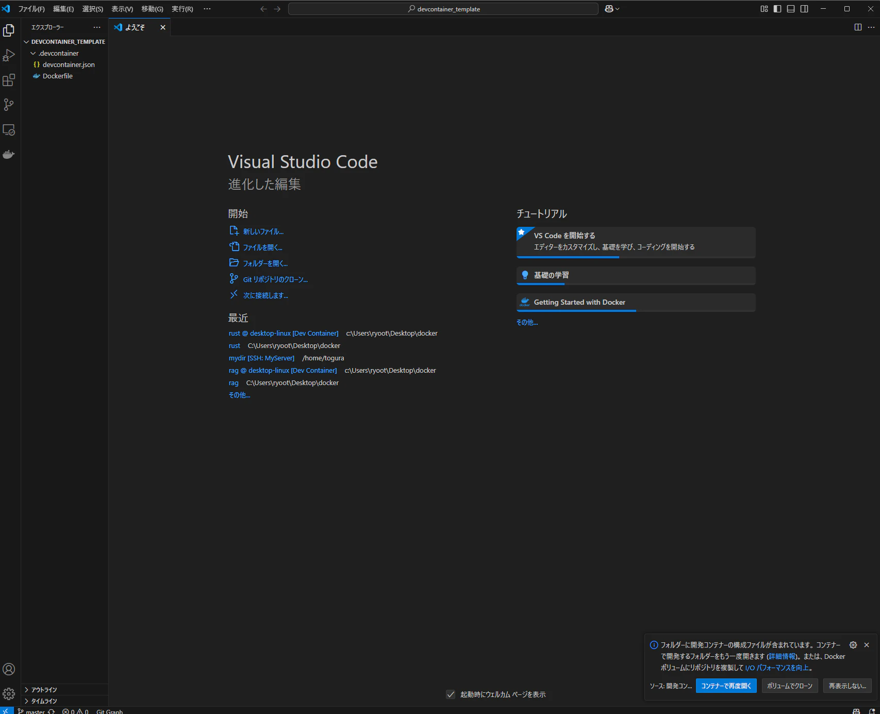The width and height of the screenshot is (880, 714).
Task: Click the 再表示しない... button
Action: (x=847, y=686)
